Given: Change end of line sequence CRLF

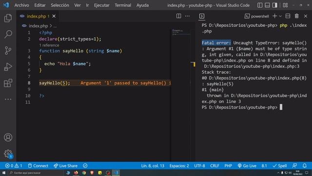Looking at the screenshot, I should 214,166.
